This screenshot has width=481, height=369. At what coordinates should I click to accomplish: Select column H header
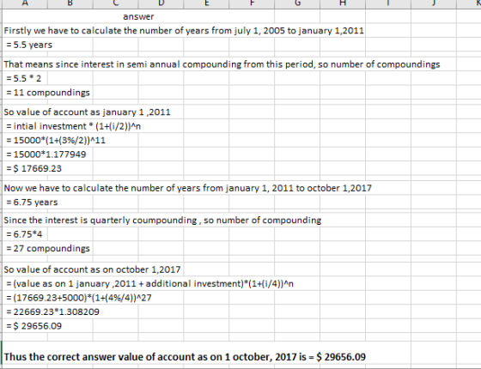pos(343,3)
